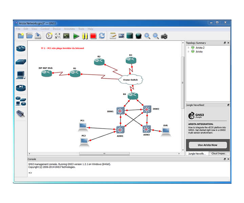This screenshot has width=244, height=203.
Task: Click the red Stop all devices button
Action: 93,36
